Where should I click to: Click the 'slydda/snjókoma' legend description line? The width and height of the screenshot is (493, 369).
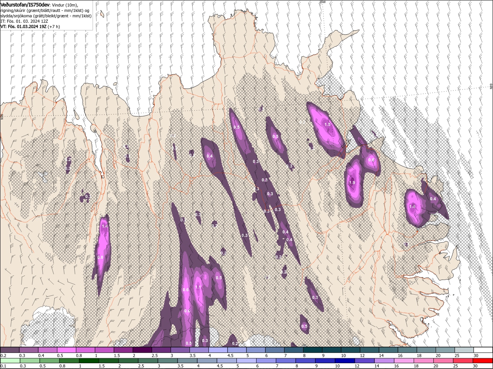pos(46,16)
